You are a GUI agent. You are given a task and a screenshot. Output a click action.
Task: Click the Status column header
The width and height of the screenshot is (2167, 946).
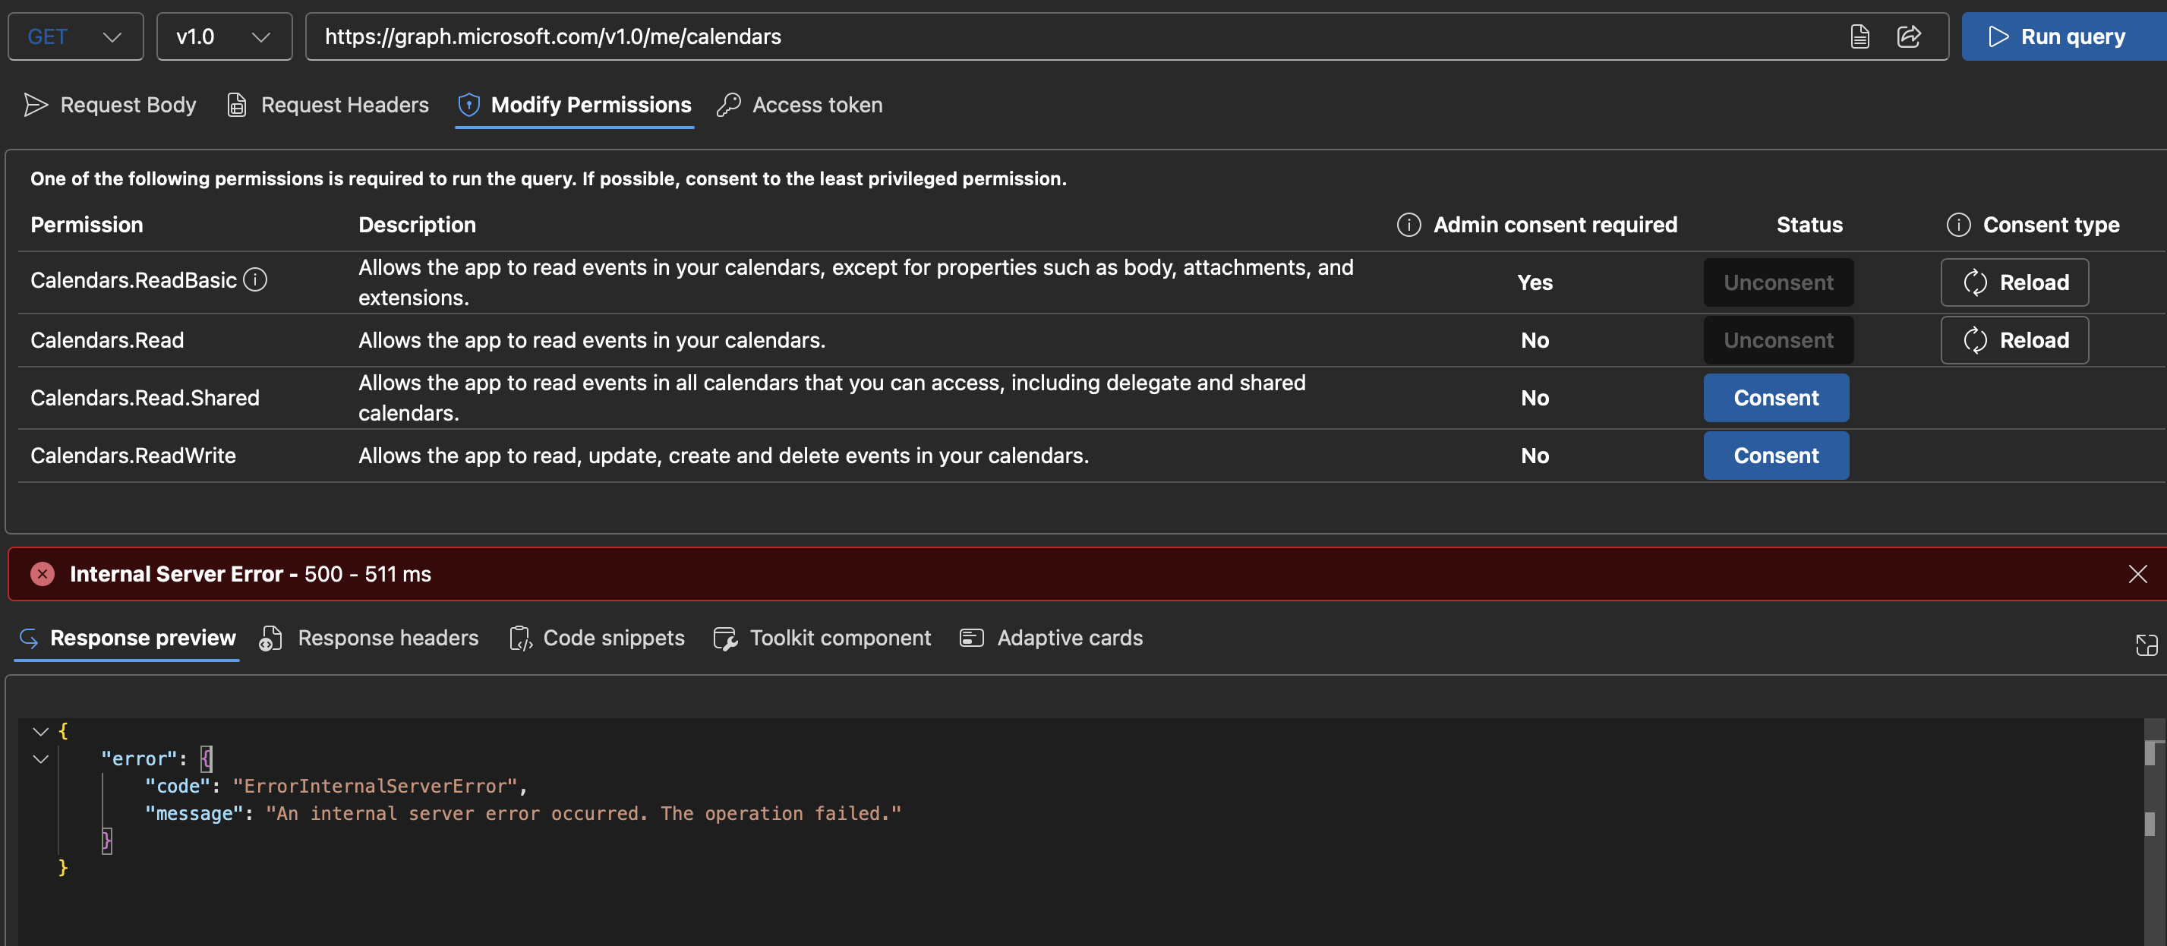(x=1809, y=225)
